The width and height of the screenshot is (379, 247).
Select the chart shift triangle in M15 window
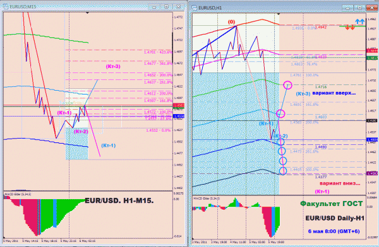[88, 13]
